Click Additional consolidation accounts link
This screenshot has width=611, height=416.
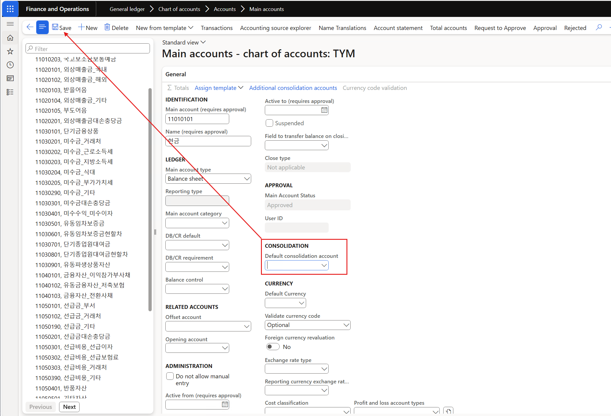(x=293, y=88)
